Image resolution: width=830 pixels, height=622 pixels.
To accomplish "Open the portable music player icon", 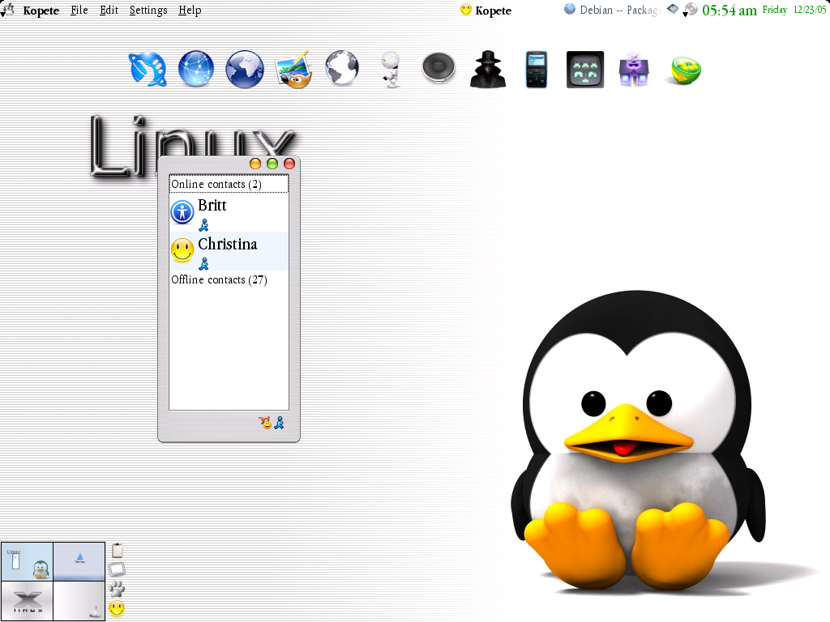I will pos(537,70).
